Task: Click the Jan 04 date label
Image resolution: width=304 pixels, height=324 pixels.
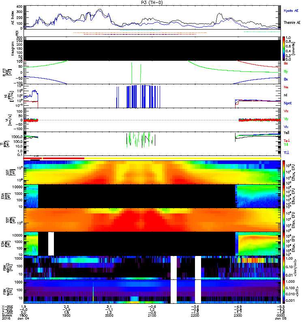Action: tap(24, 318)
